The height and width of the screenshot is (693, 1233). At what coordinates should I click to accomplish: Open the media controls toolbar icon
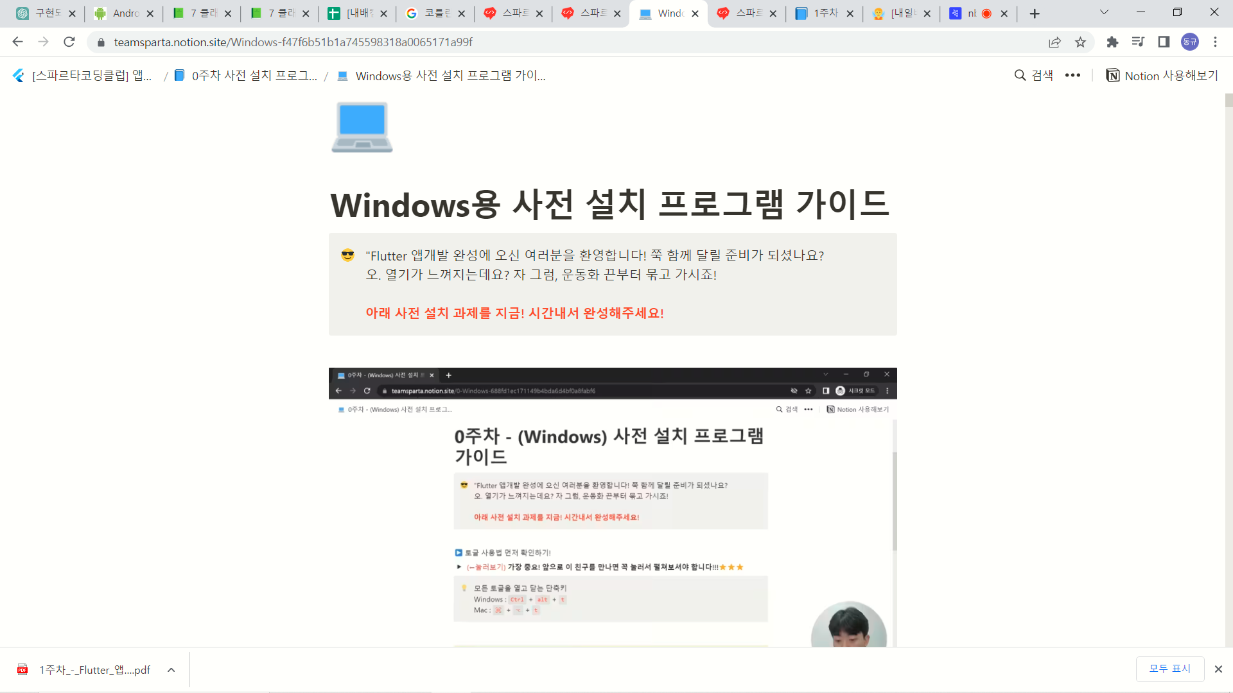[x=1138, y=42]
